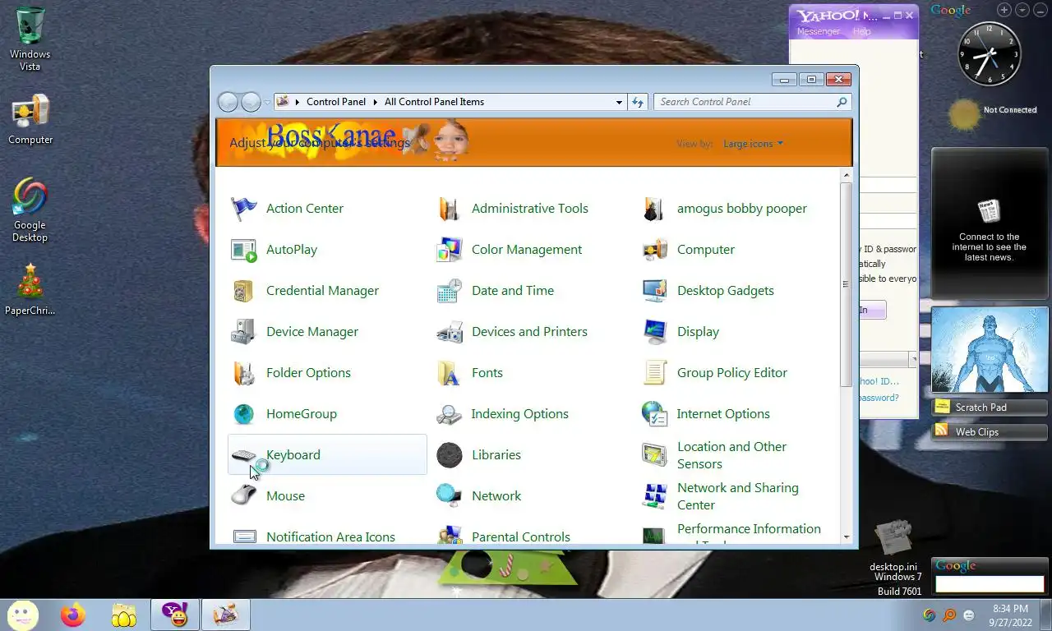Viewport: 1052px width, 631px height.
Task: Select the Control Panel breadcrumb segment
Action: 336,102
